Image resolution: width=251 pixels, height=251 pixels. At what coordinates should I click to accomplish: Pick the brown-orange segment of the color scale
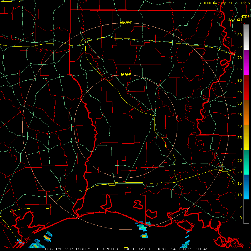(246, 112)
